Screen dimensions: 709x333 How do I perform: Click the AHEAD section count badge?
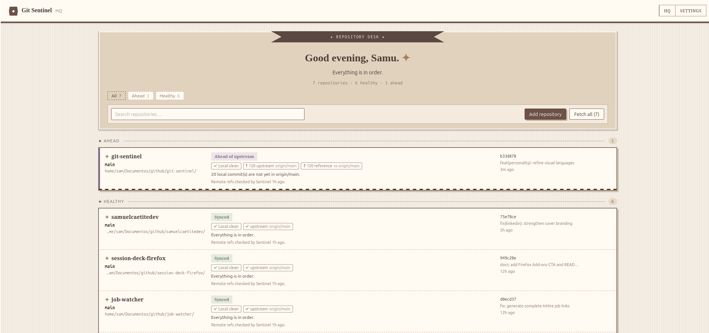[613, 141]
